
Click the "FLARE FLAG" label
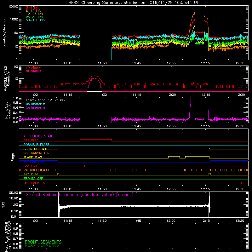point(33,157)
